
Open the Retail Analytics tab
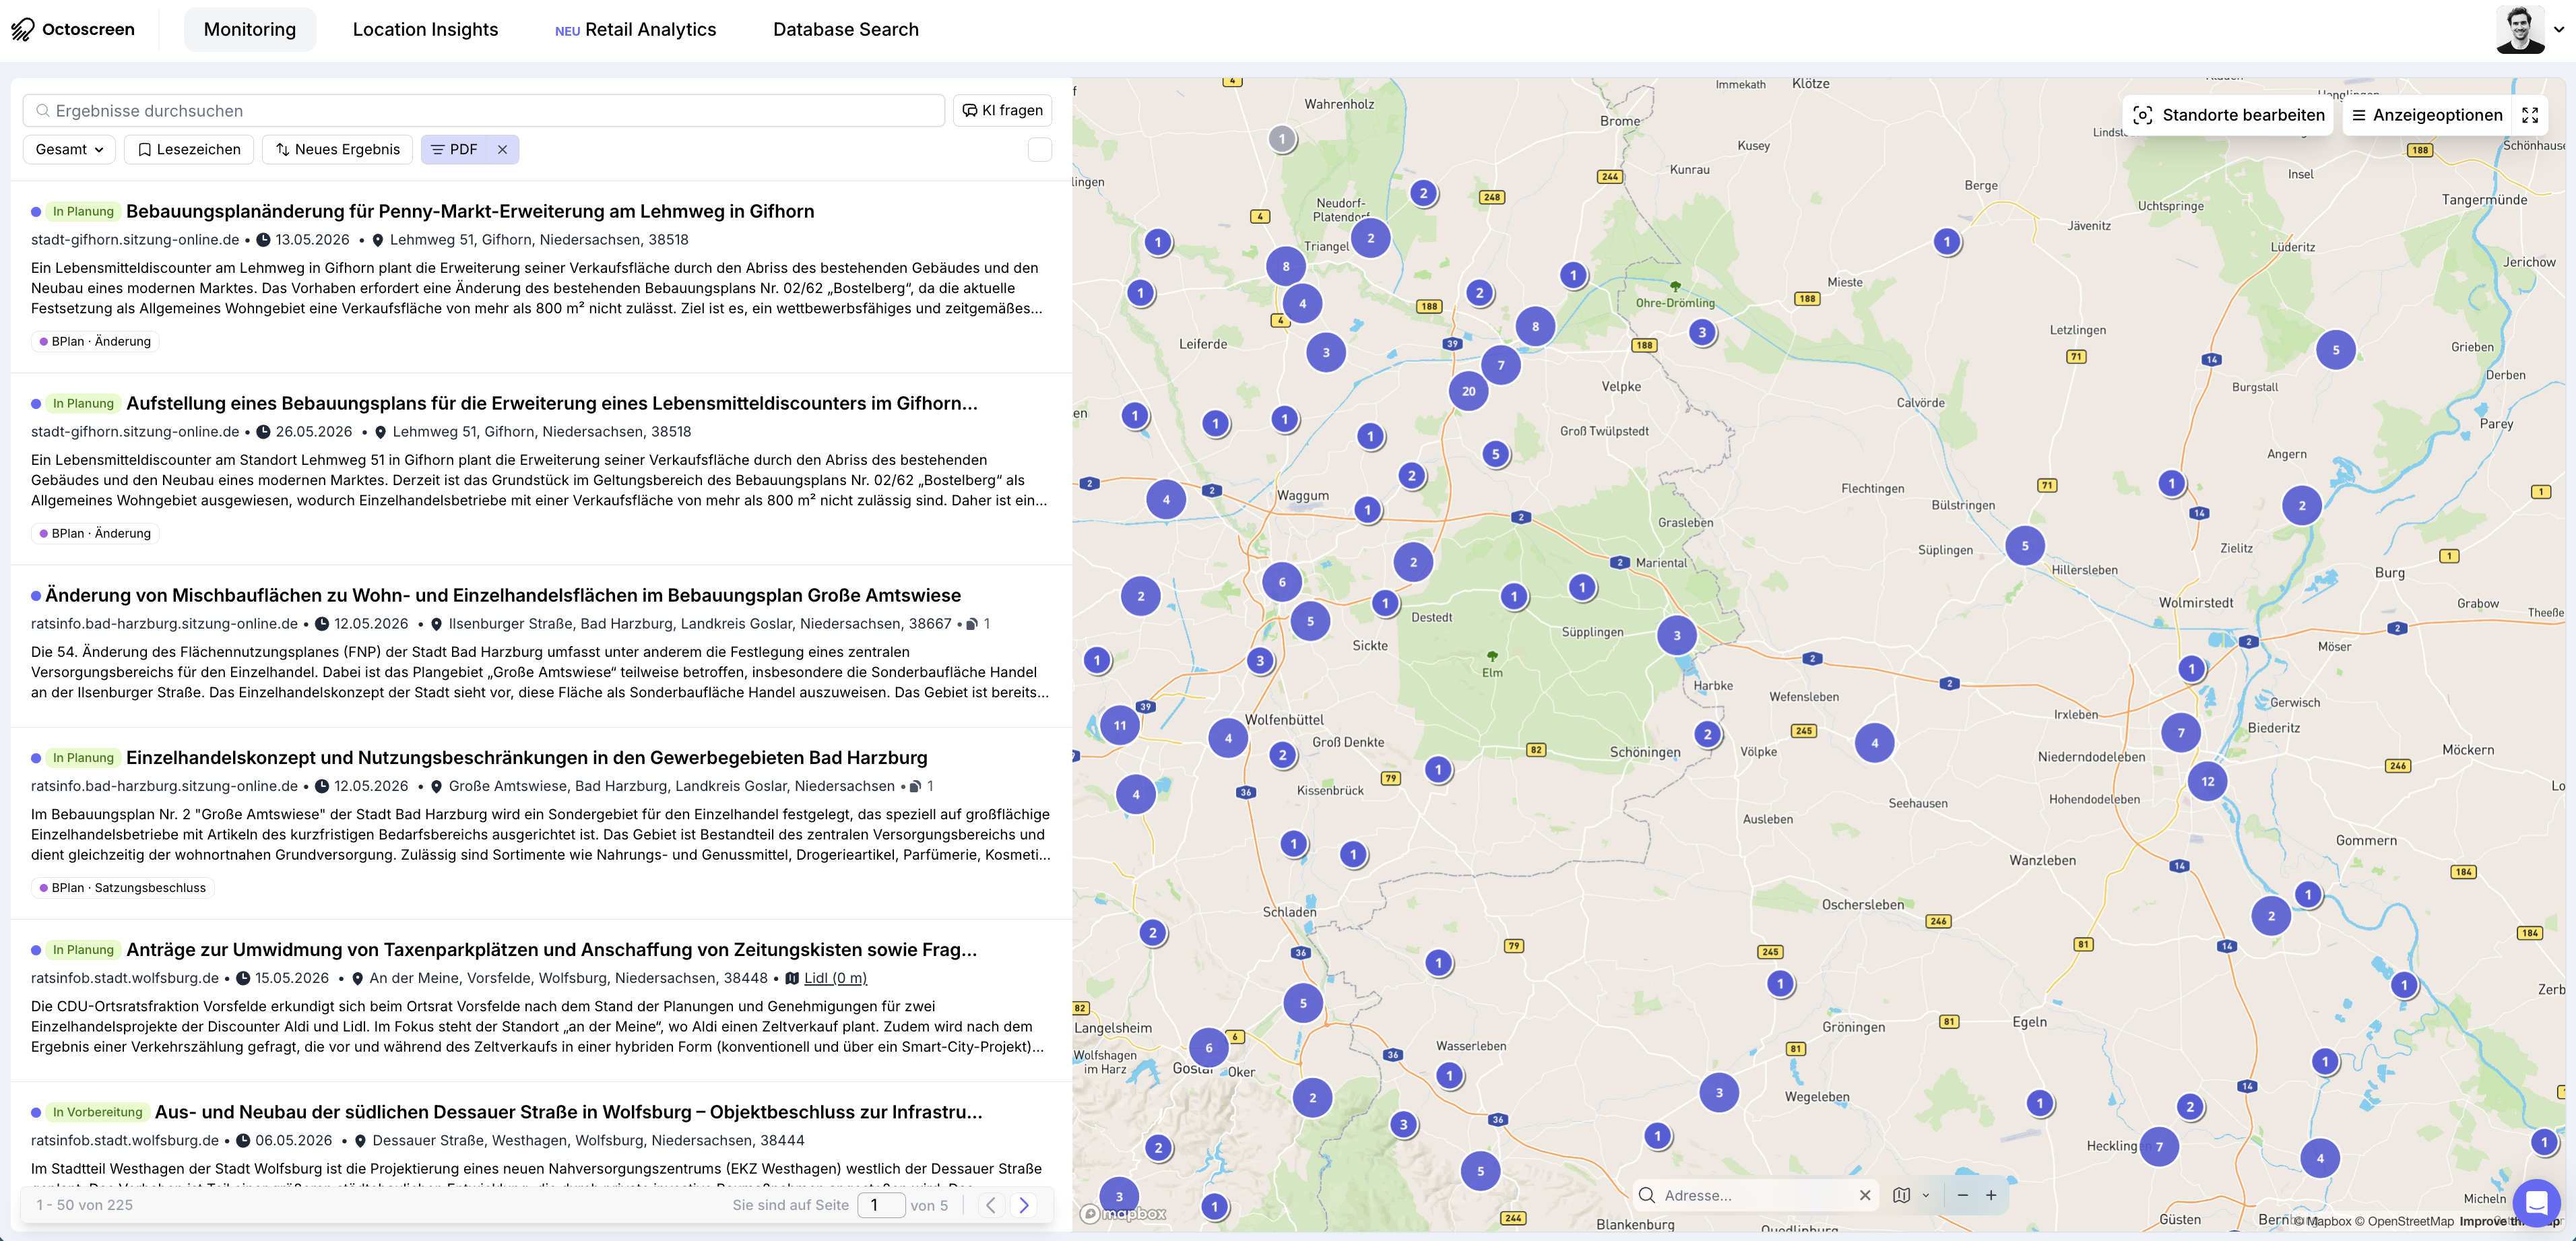636,29
